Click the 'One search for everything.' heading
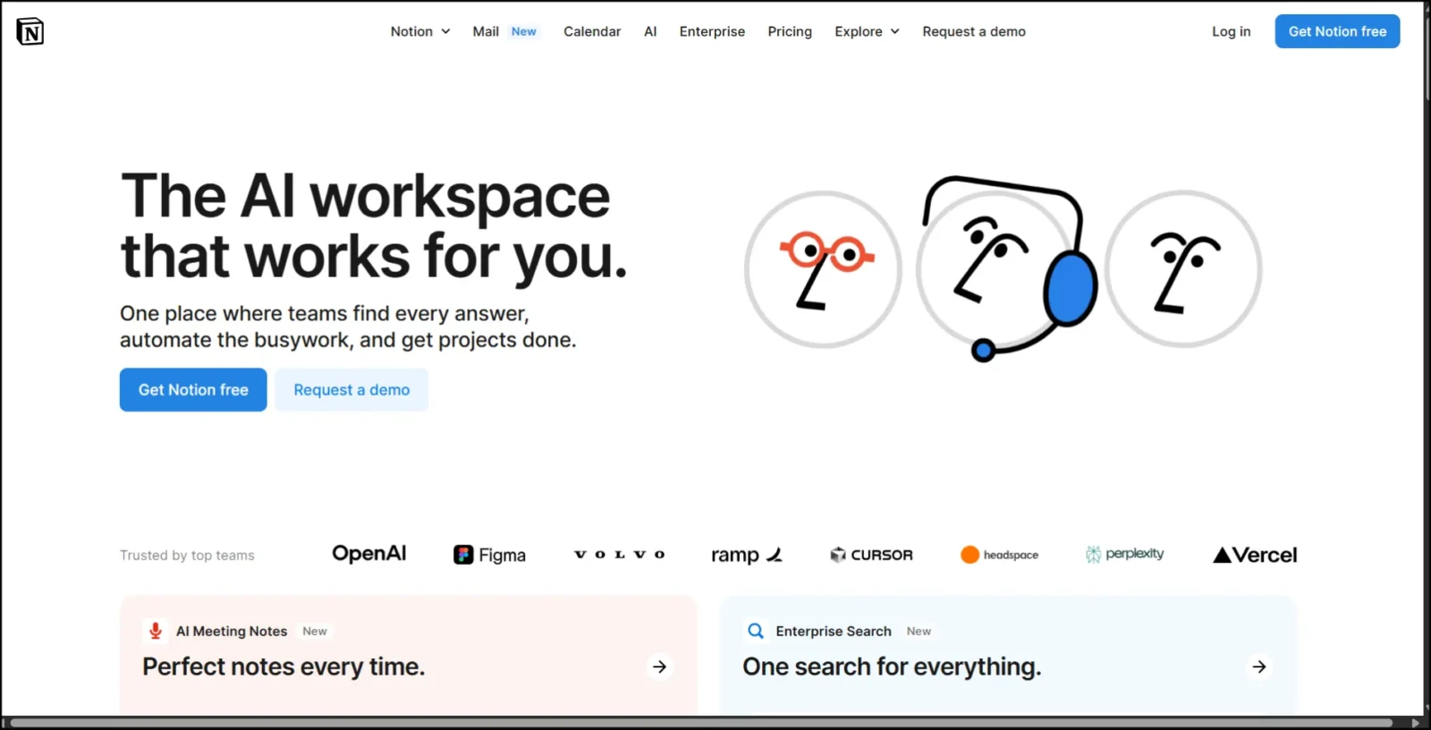The width and height of the screenshot is (1431, 730). pos(892,666)
